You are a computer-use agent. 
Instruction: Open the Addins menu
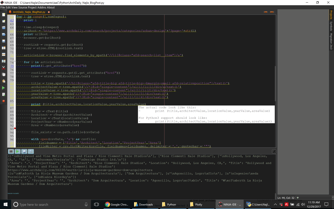click(42, 7)
